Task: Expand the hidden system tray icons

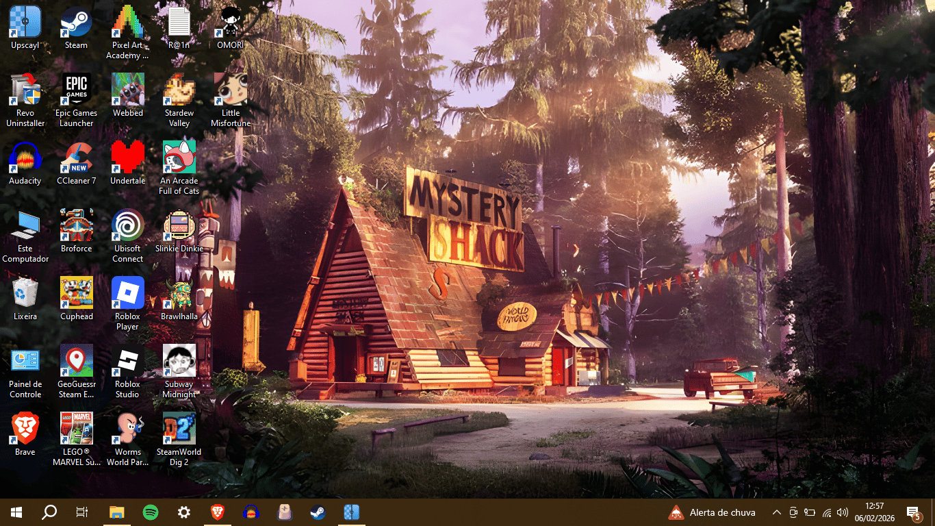Action: [x=777, y=512]
